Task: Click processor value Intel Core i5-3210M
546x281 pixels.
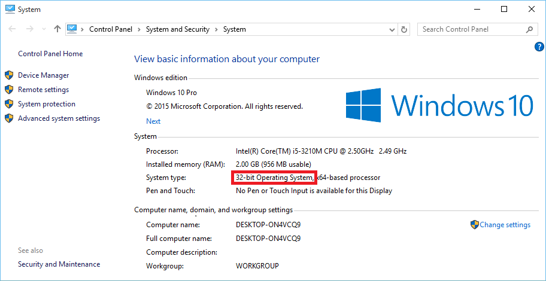Action: (321, 151)
